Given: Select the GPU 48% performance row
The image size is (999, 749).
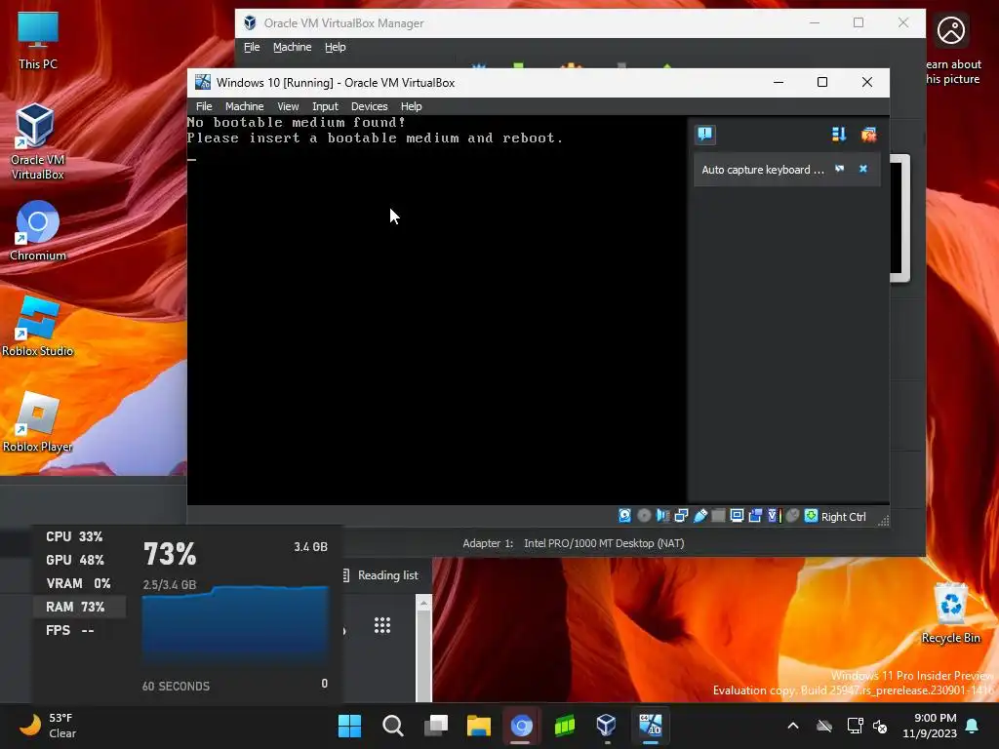Looking at the screenshot, I should pos(79,560).
